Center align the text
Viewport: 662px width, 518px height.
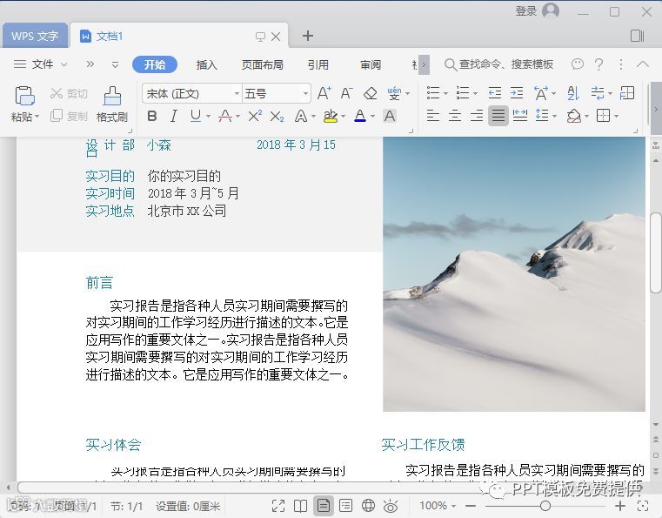tap(455, 115)
